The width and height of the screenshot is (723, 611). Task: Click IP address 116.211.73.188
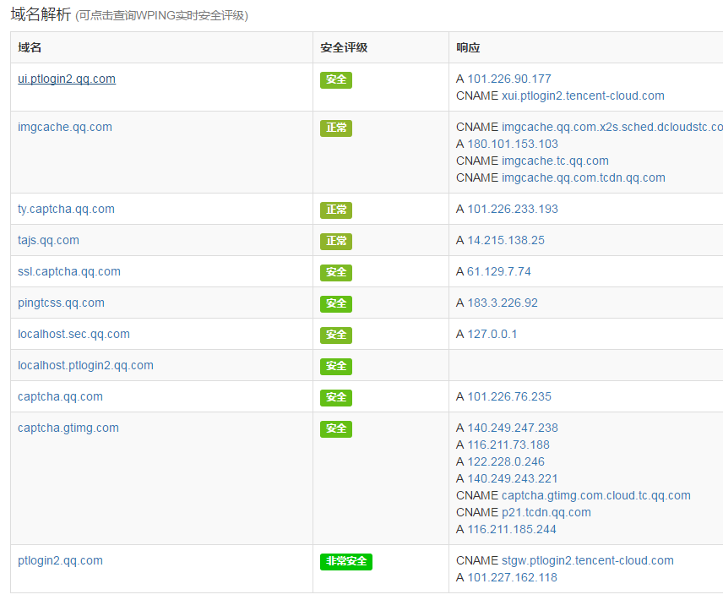click(x=508, y=445)
